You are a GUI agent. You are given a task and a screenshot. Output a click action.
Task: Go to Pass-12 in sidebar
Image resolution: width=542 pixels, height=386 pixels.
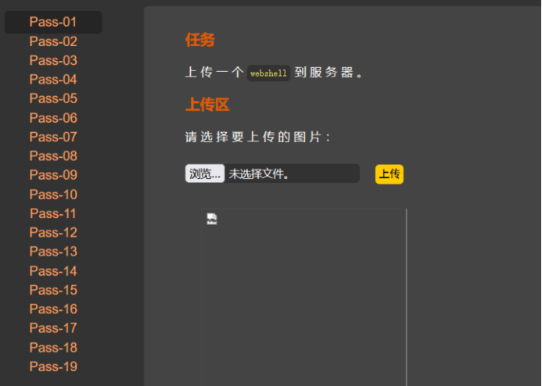tap(53, 233)
